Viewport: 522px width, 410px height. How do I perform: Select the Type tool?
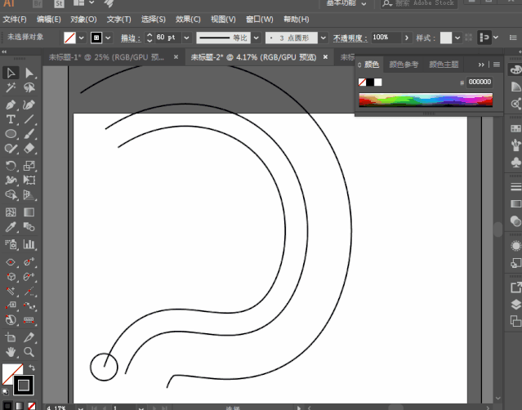pyautogui.click(x=11, y=119)
